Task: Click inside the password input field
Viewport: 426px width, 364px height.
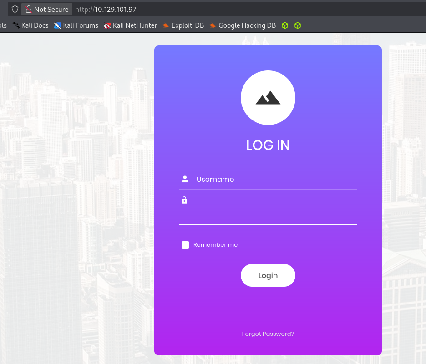Action: coord(269,214)
